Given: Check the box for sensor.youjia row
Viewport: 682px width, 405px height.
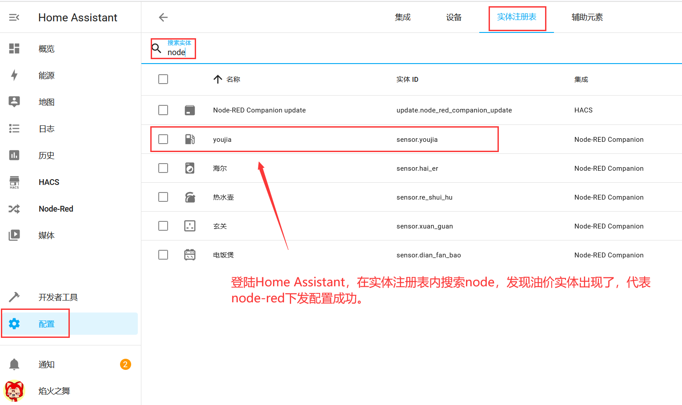Looking at the screenshot, I should coord(163,139).
